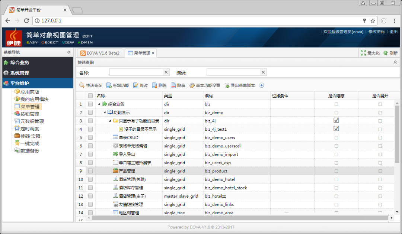Click the 修改密码 link

[x=376, y=32]
